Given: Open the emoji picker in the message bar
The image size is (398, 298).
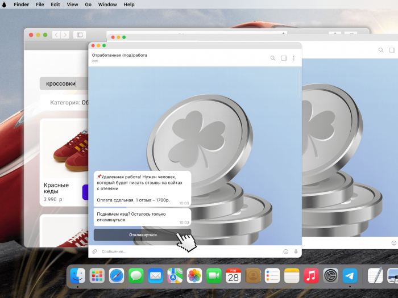Looking at the screenshot, I should click(286, 251).
